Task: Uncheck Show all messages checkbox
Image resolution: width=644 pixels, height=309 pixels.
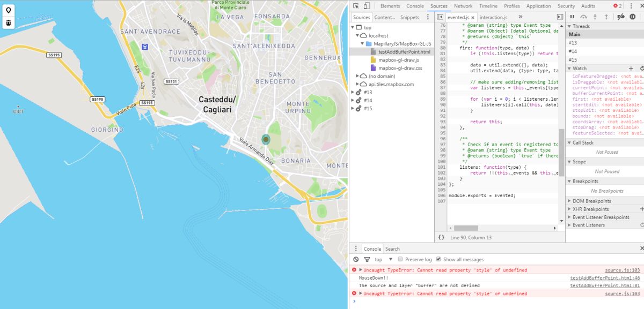Action: pyautogui.click(x=438, y=259)
